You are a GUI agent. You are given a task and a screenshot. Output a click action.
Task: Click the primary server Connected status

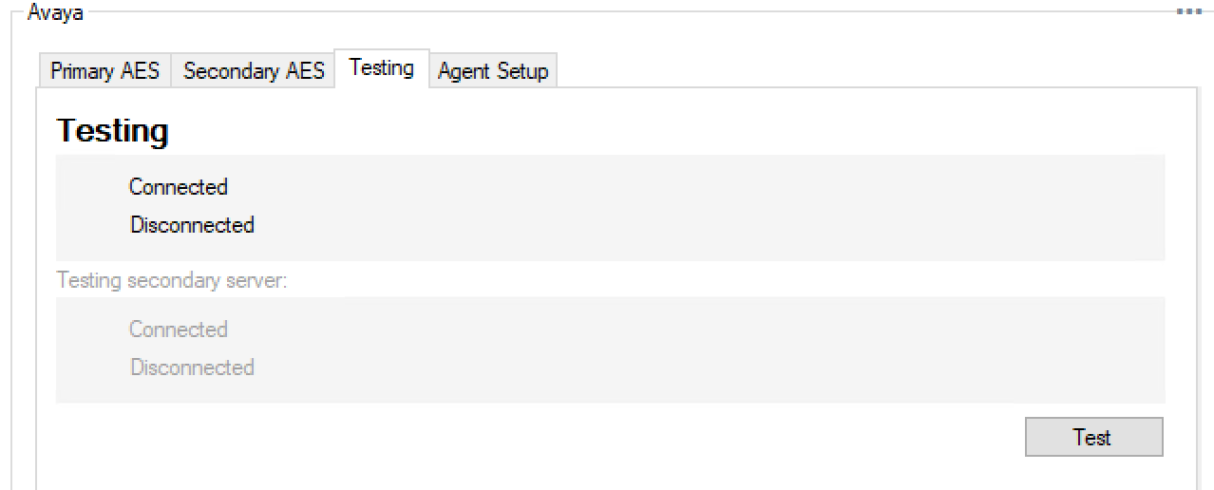(x=179, y=187)
